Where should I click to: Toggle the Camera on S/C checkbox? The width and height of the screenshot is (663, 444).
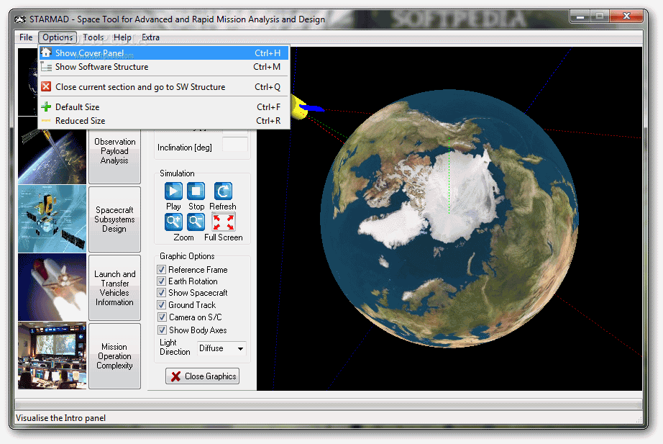click(162, 317)
